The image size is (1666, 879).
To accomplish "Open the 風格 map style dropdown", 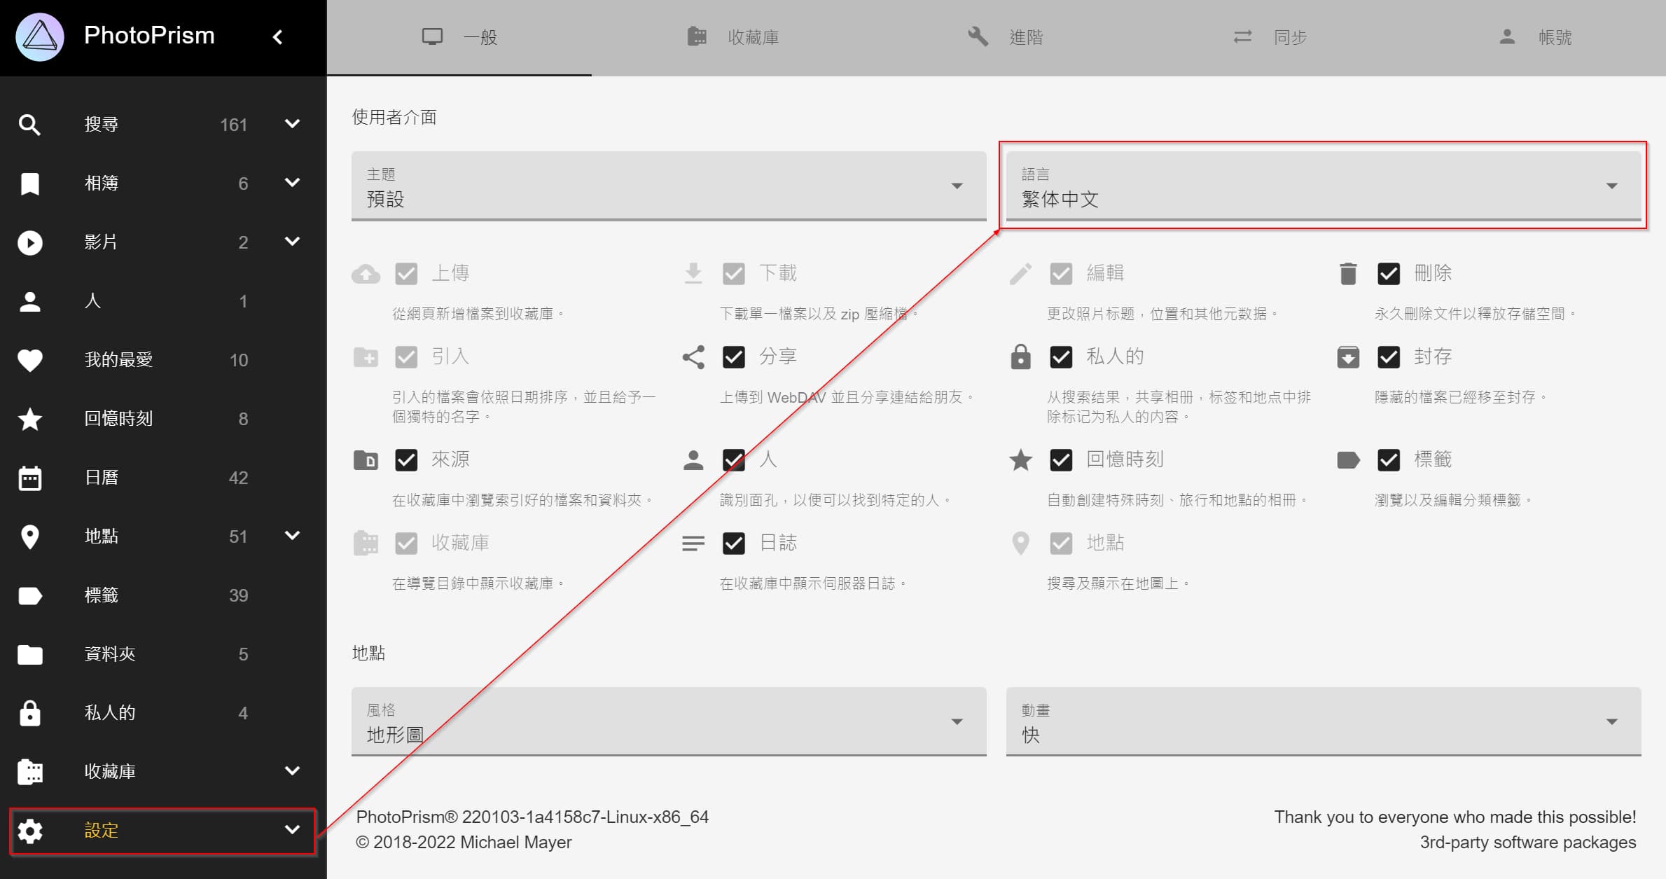I will [x=669, y=721].
